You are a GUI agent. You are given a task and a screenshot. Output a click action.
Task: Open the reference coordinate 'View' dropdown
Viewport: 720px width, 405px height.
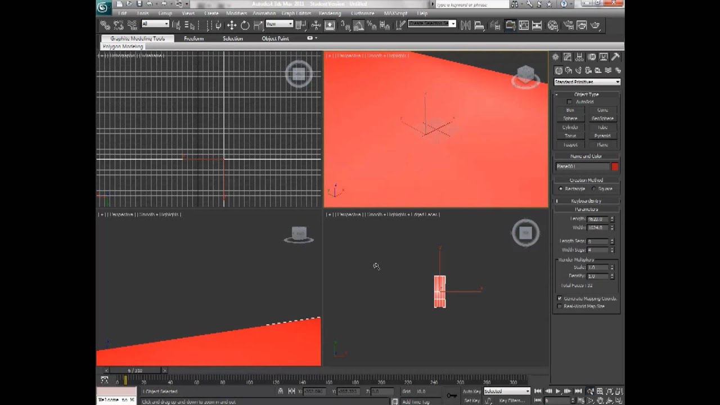tap(280, 24)
